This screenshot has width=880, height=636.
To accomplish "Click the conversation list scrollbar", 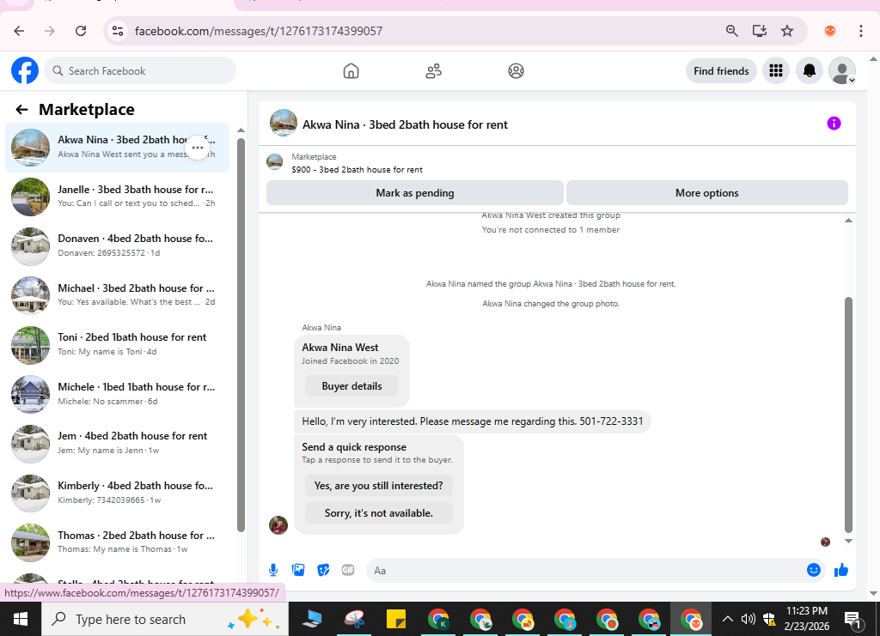I will click(x=241, y=335).
